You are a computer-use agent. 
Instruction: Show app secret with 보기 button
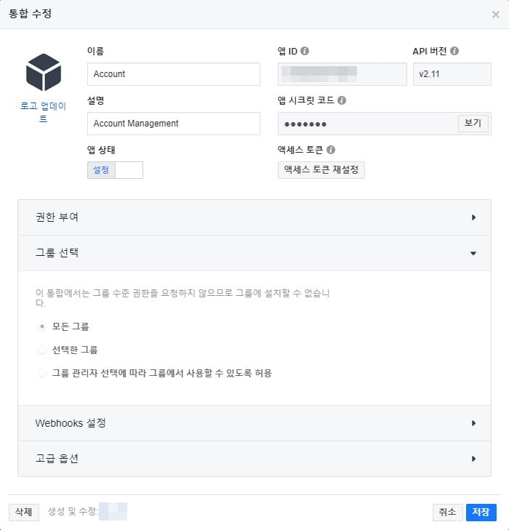[x=473, y=123]
